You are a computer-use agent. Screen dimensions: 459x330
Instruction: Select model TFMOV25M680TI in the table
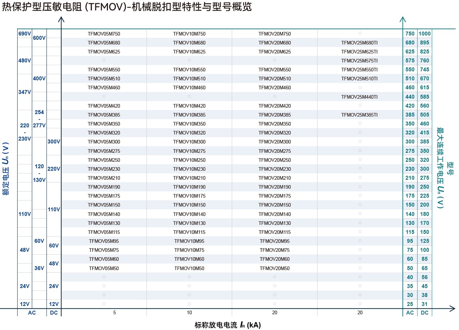click(x=359, y=43)
